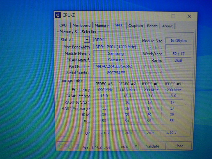
Task: Click Module Manuf. value Samsung
Action: [116, 53]
